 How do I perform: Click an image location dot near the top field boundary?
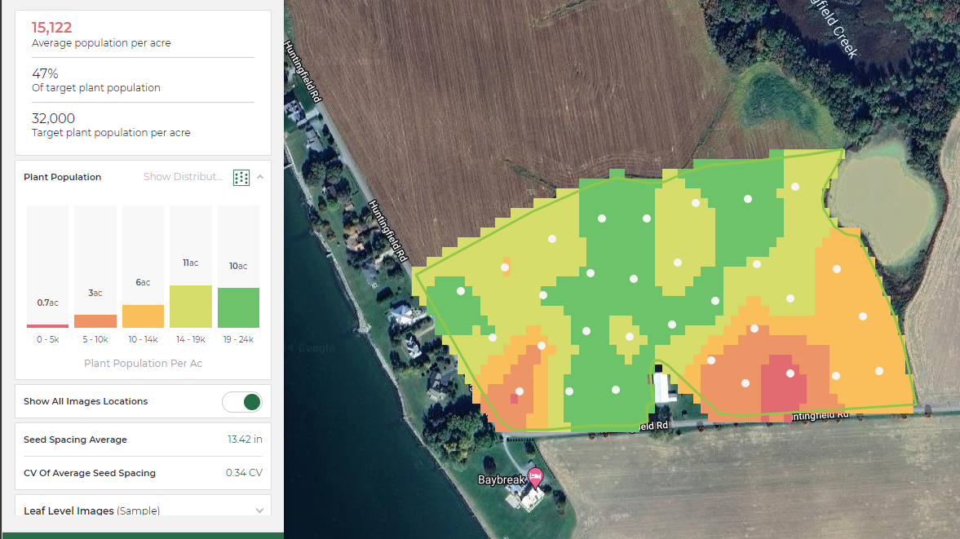[794, 186]
